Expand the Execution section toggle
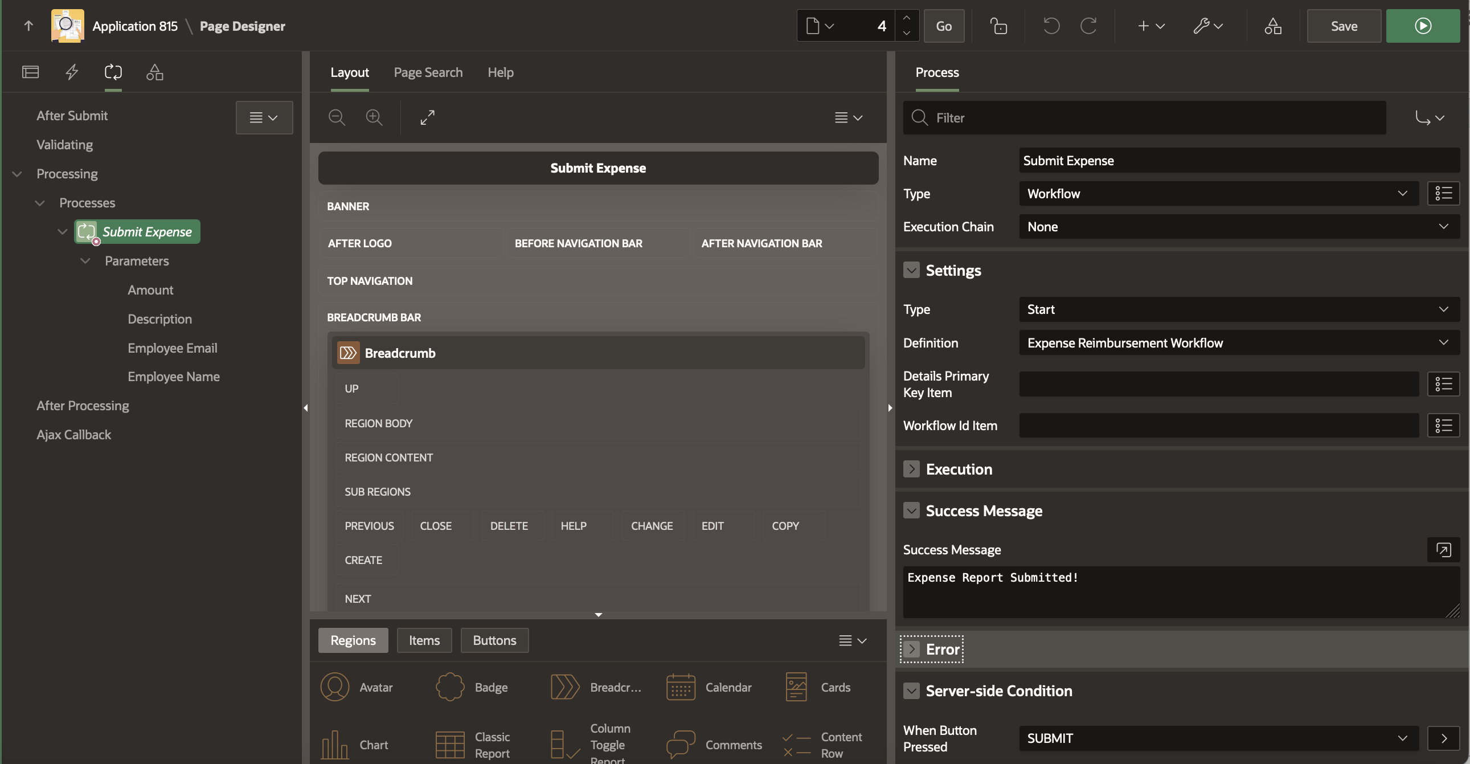 [911, 469]
